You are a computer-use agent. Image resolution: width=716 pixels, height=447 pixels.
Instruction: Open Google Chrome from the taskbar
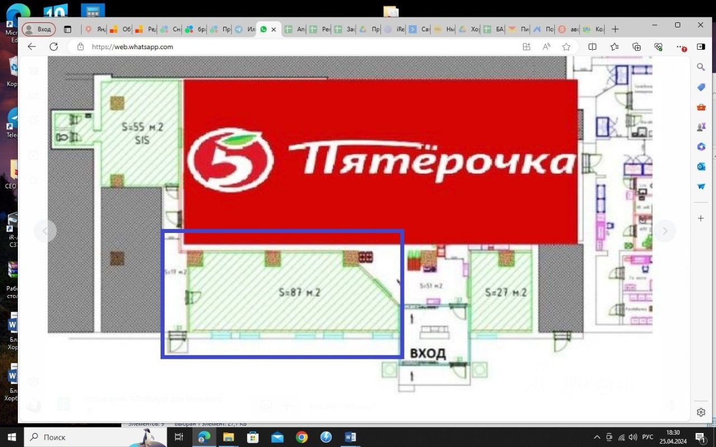(302, 437)
